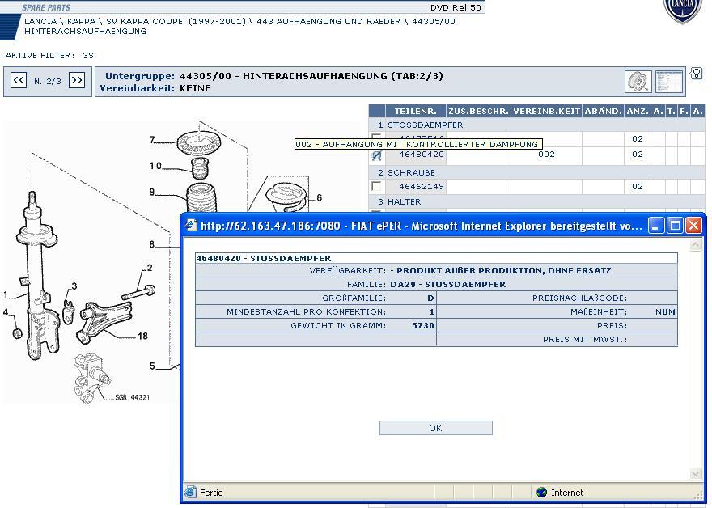Open the LANCIA breadcrumb level
This screenshot has height=508, width=712.
pyautogui.click(x=40, y=21)
